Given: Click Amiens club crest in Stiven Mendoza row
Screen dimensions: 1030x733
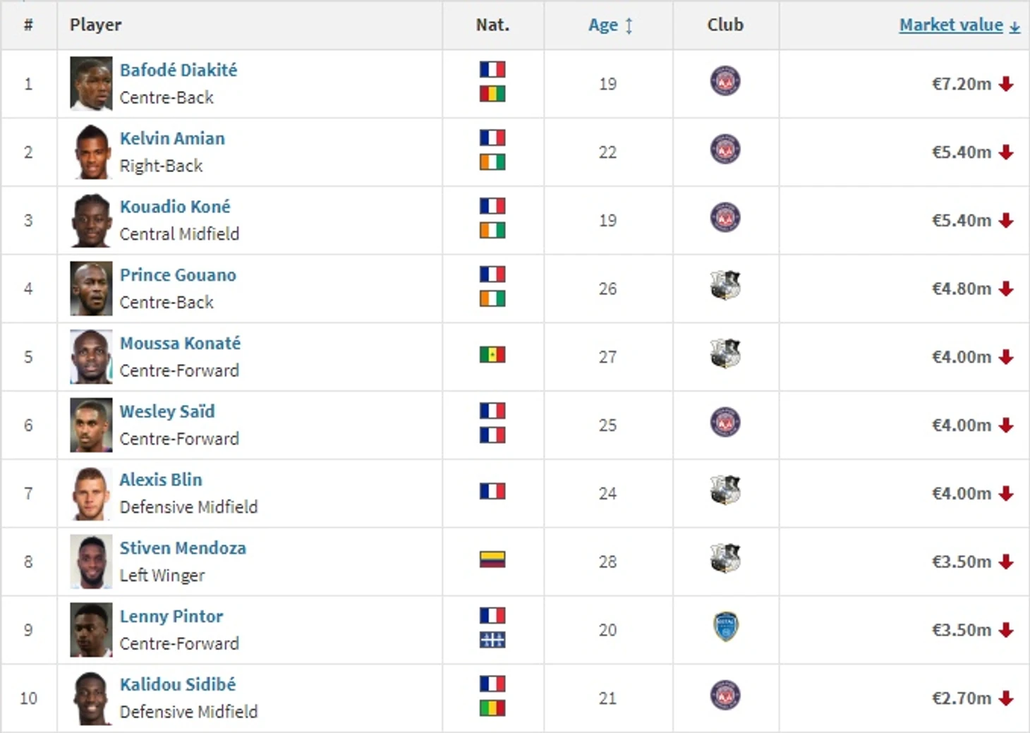Looking at the screenshot, I should (x=725, y=559).
